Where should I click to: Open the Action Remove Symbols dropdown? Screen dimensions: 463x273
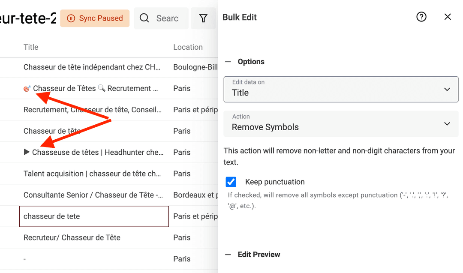pos(341,123)
